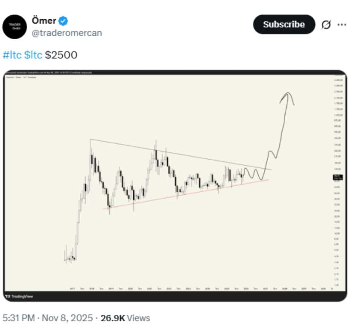Click the 2017 year label on the time axis

[x=73, y=288]
